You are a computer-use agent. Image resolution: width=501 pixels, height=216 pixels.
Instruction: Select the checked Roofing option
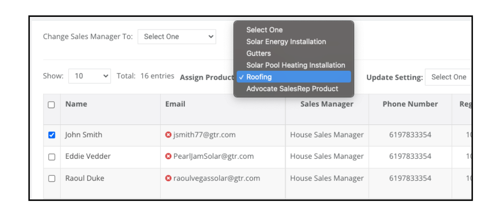click(x=294, y=77)
